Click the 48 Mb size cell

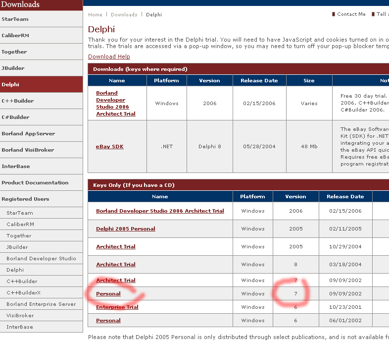click(309, 147)
